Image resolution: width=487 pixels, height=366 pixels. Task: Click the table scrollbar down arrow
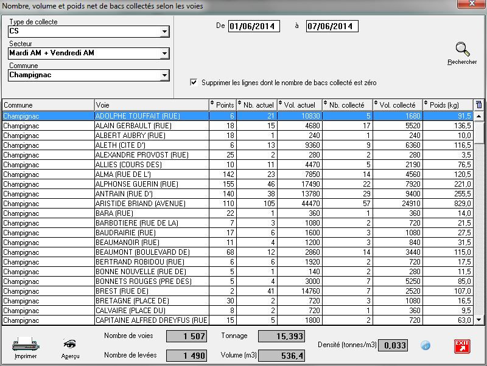[478, 320]
